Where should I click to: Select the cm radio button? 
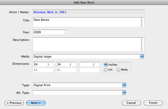point(106,70)
